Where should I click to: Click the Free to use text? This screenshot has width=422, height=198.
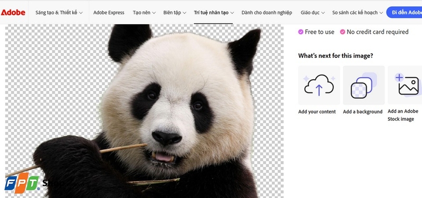[319, 32]
